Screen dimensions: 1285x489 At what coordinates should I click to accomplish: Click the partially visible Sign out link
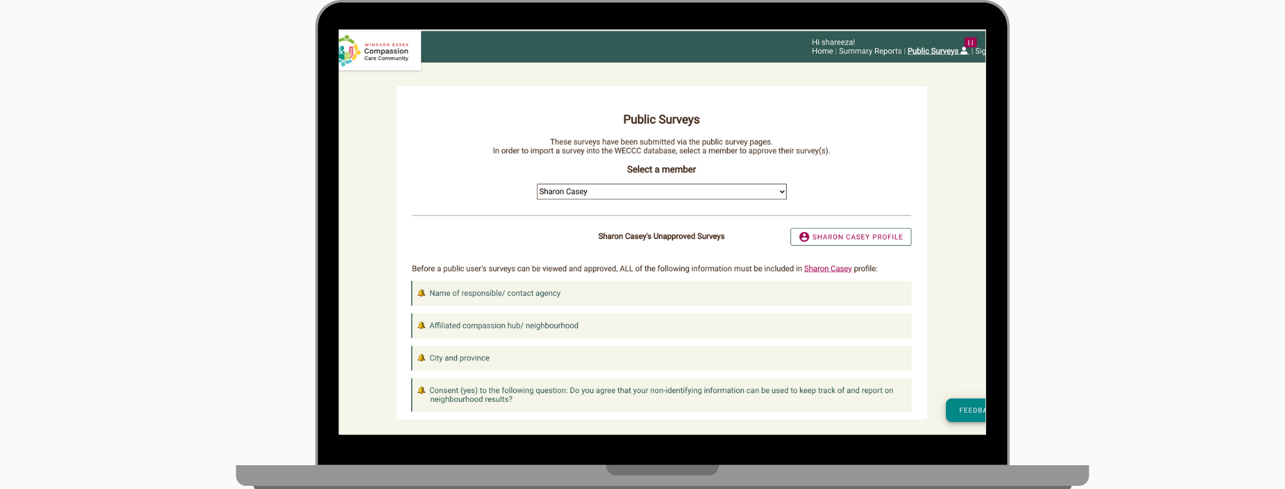[980, 51]
